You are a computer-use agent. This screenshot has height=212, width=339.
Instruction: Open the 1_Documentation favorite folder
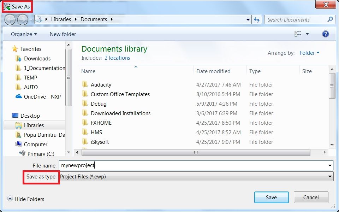[44, 68]
